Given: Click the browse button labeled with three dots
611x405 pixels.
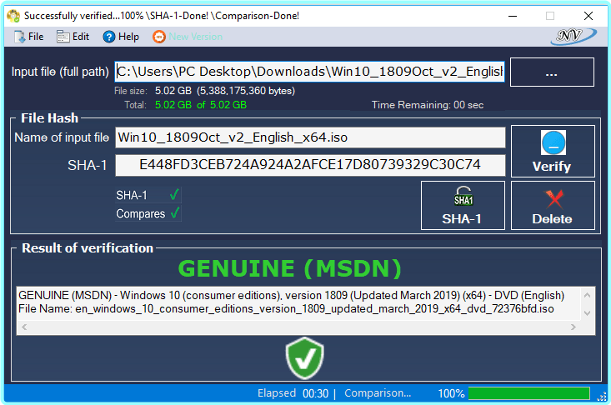Looking at the screenshot, I should 551,72.
